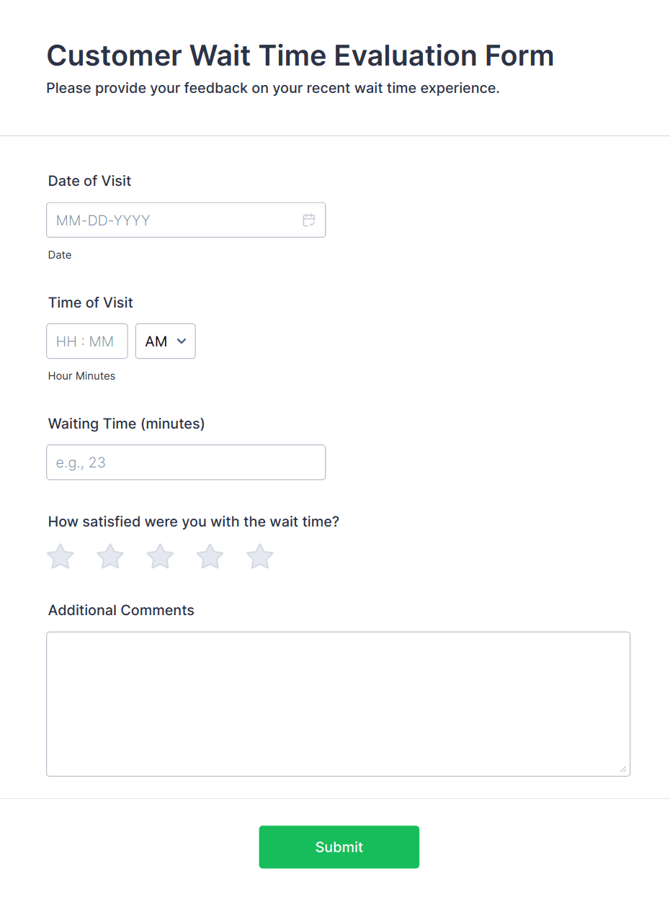Rate the wait time five stars
Image resolution: width=670 pixels, height=904 pixels.
pyautogui.click(x=260, y=557)
